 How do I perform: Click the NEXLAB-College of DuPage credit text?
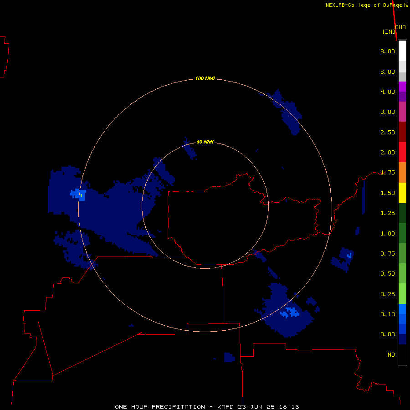point(364,5)
